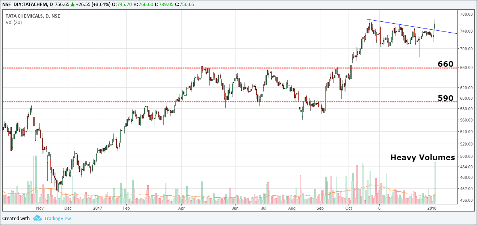Click the 600.00 price axis label

click(x=466, y=98)
